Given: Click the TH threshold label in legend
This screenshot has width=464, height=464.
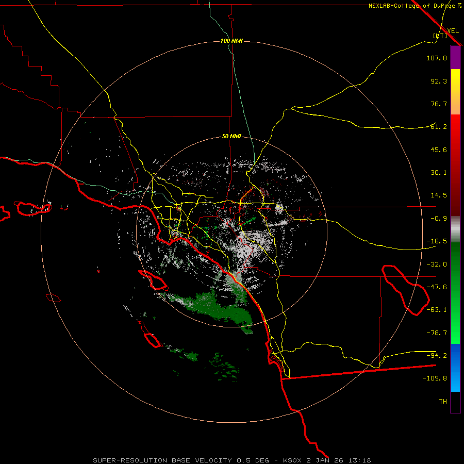Looking at the screenshot, I should point(443,402).
